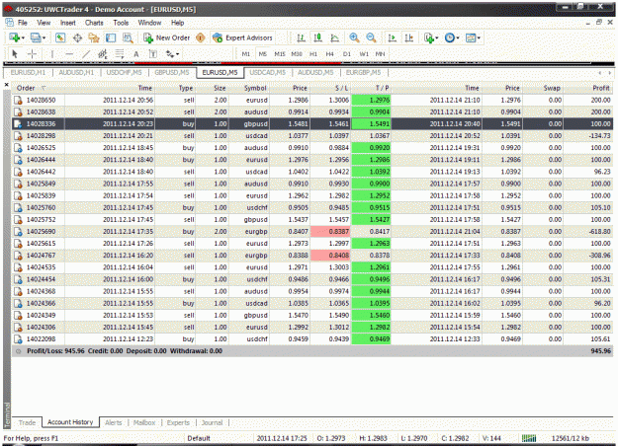The width and height of the screenshot is (618, 446).
Task: Open the MetaEditor icon beside New Order
Action: coord(201,37)
